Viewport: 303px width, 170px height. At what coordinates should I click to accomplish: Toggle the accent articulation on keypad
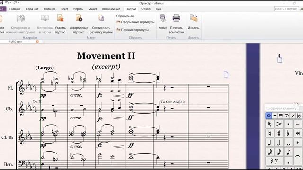click(279, 124)
